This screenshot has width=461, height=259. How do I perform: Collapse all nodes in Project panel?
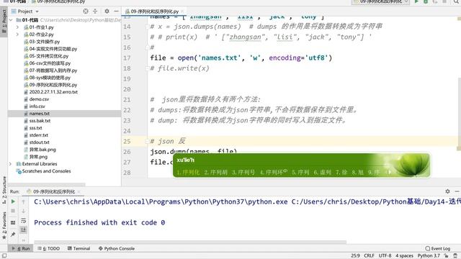pos(95,12)
